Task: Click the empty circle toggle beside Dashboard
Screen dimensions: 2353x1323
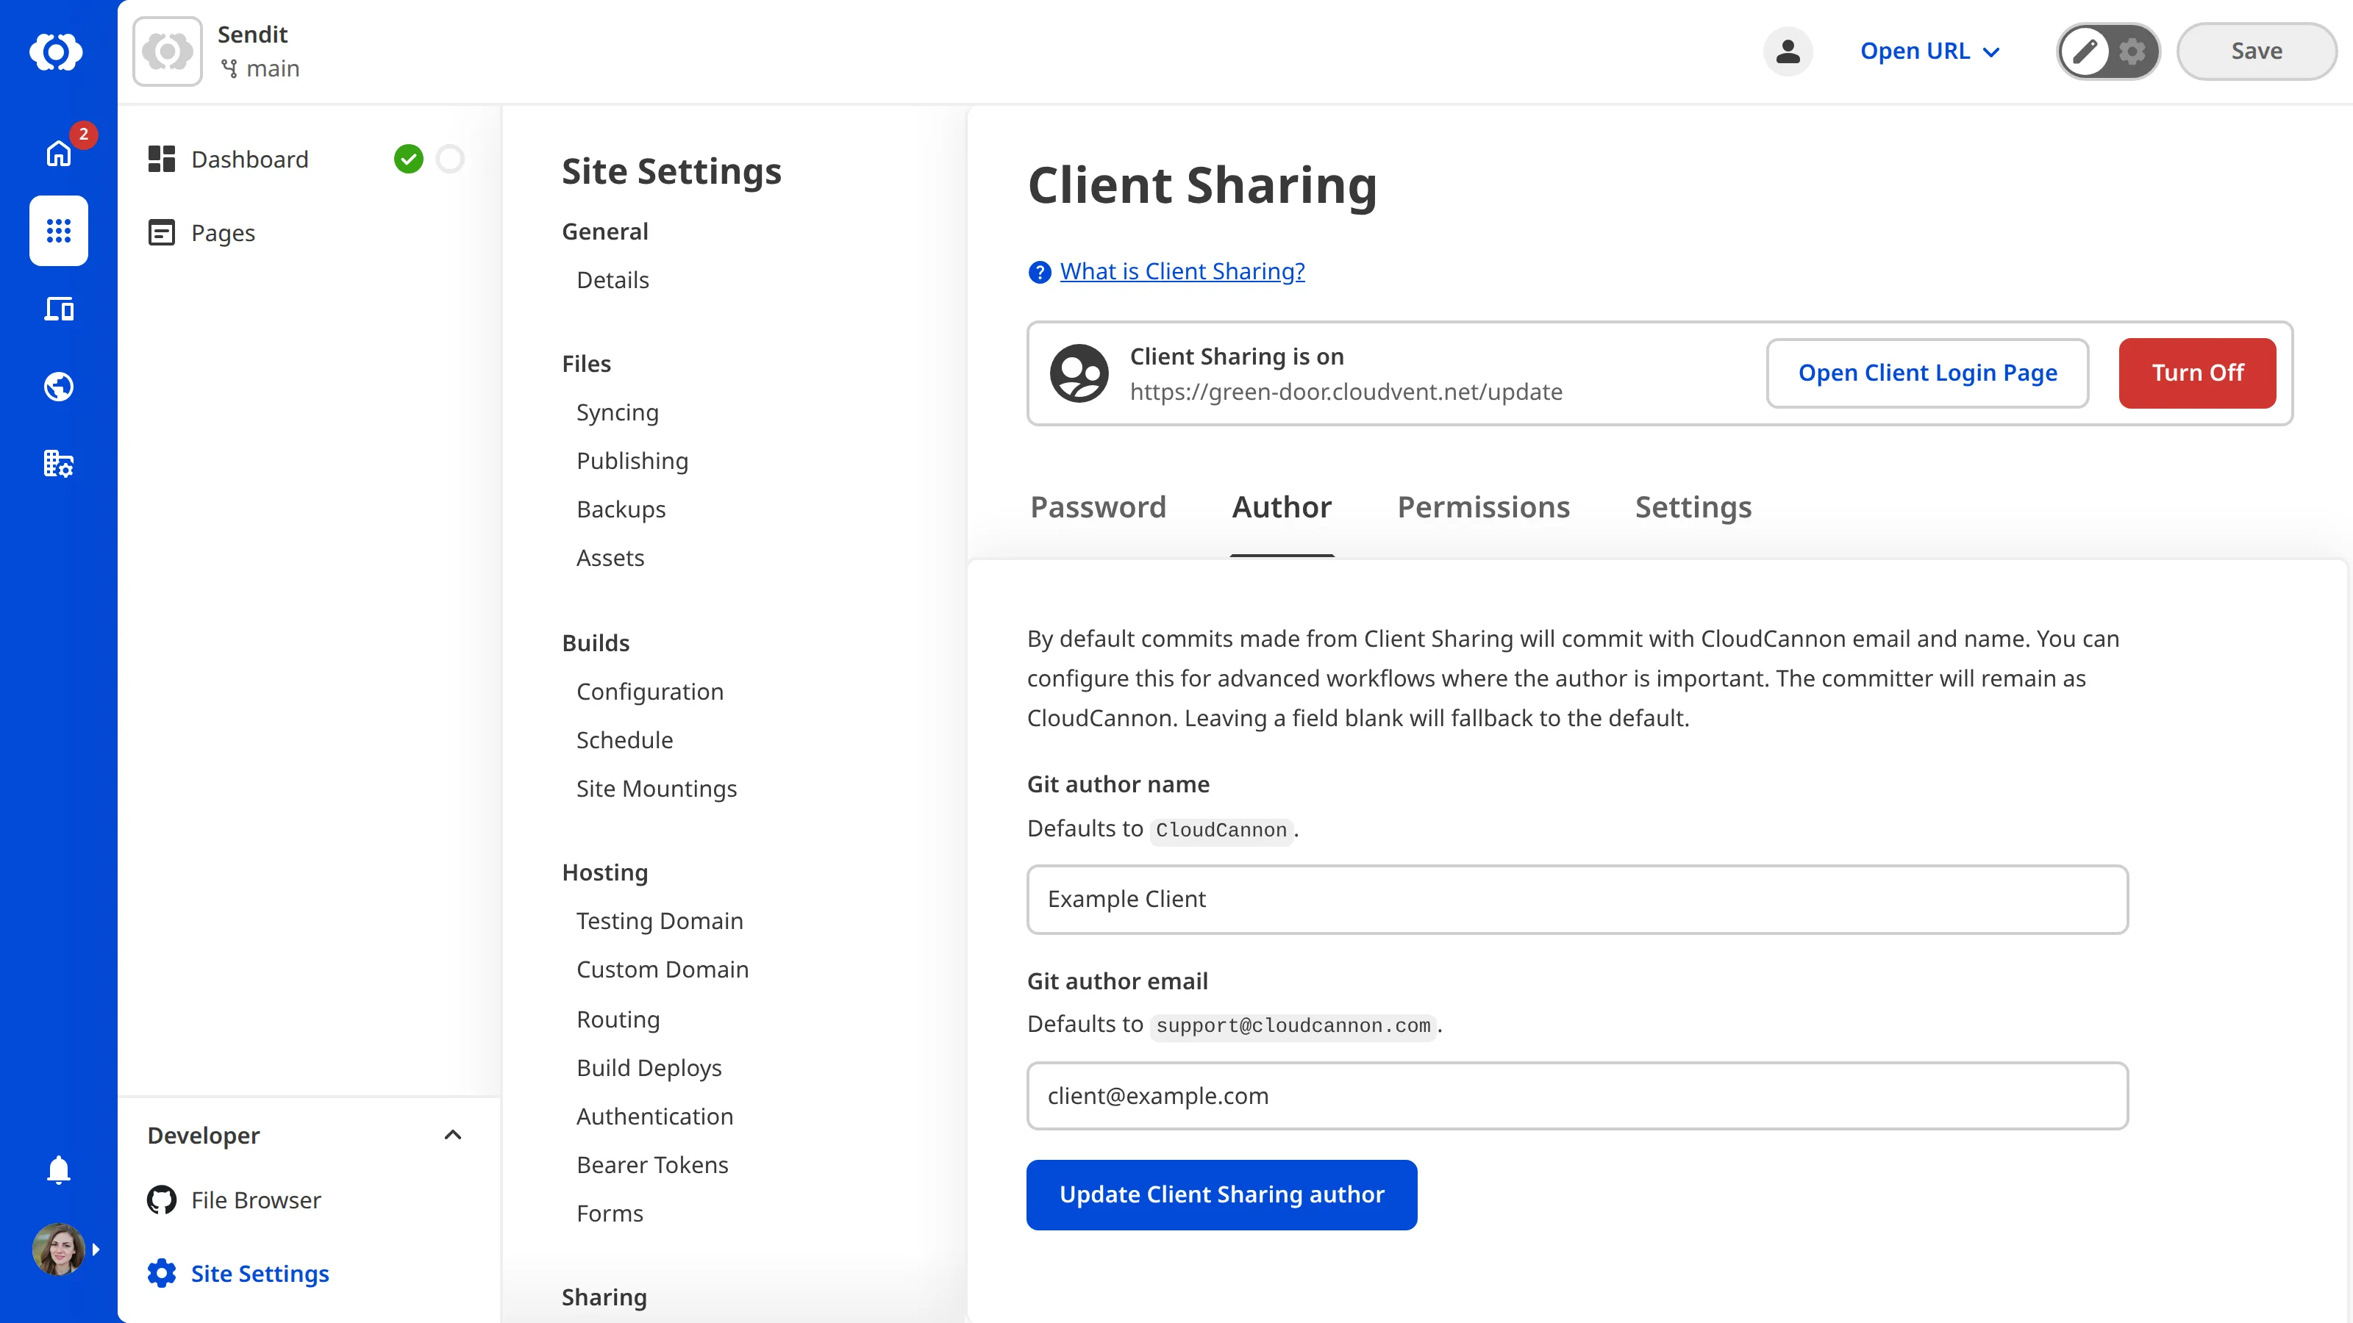Action: 449,158
